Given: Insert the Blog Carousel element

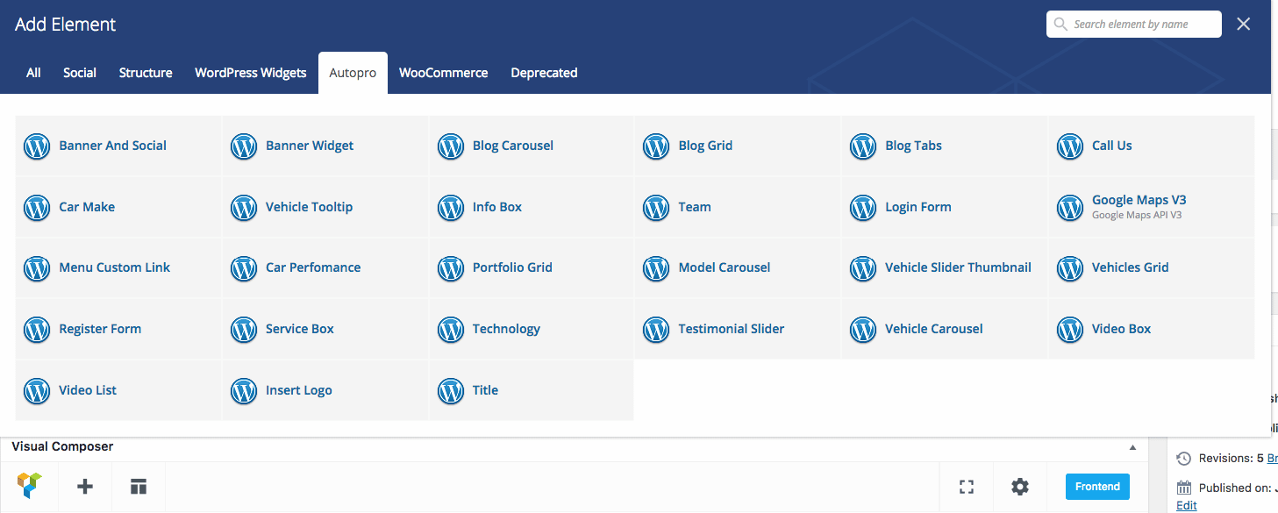Looking at the screenshot, I should pos(532,146).
